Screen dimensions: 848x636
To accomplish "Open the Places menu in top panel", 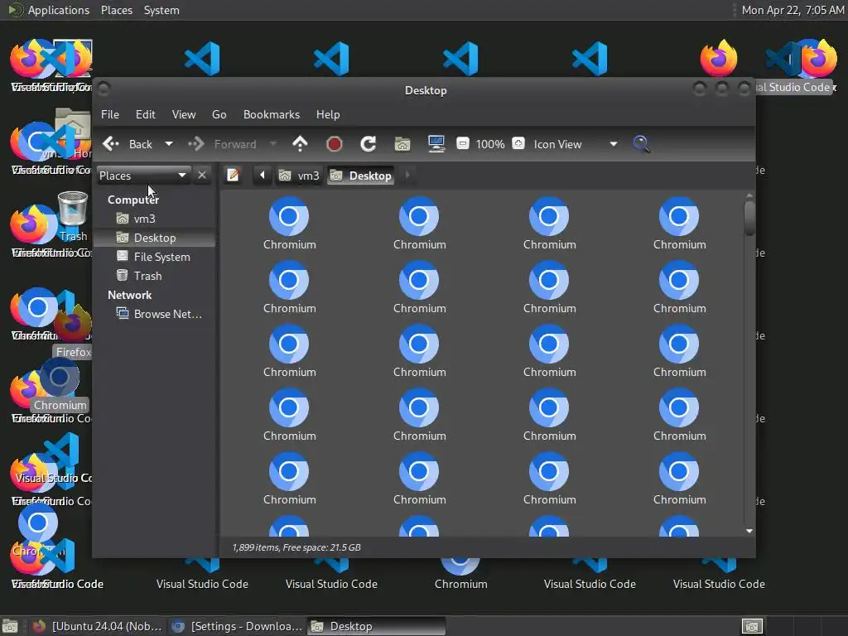I will 117,10.
